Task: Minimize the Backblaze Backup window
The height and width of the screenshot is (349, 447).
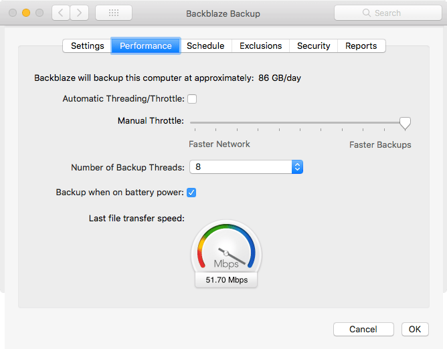Action: pos(26,13)
